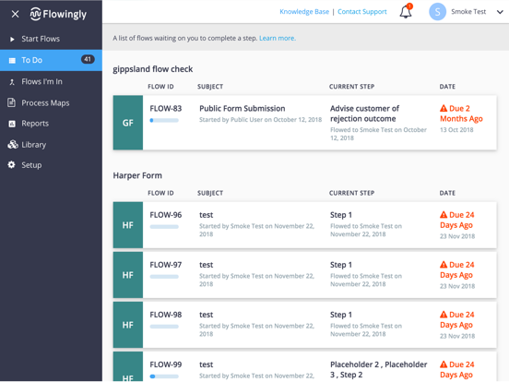Viewport: 509px width, 382px height.
Task: Click Placeholder 2, Placeholder 3, Step 2 text
Action: (x=378, y=370)
